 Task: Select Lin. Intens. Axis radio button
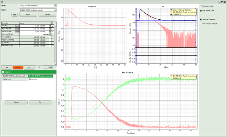[x=201, y=6]
